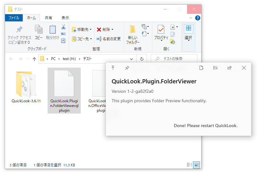Click Version 1-2-ga82f2a0 text
The image size is (257, 173).
pos(132,91)
